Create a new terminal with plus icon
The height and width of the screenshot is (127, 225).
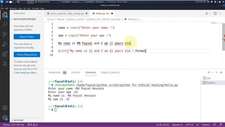pyautogui.click(x=208, y=72)
